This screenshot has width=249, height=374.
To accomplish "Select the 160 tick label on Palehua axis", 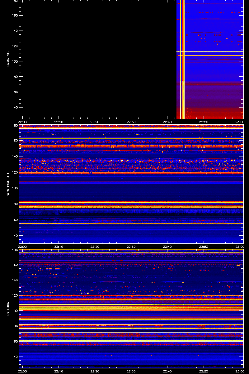I will coord(15,265).
